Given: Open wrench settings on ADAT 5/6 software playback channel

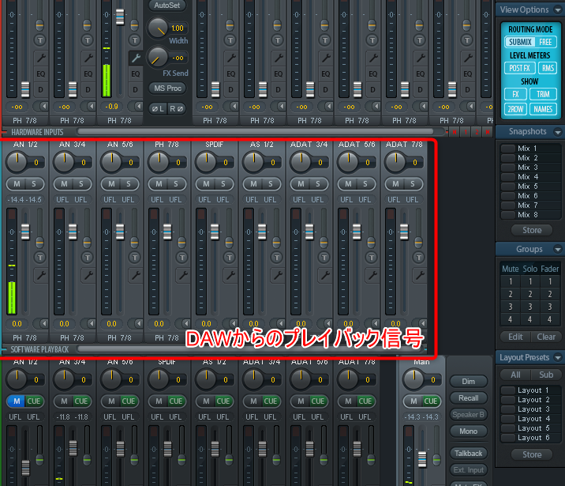Looking at the screenshot, I should click(372, 275).
